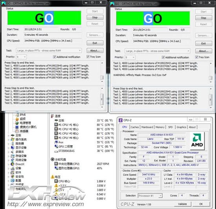Screen dimensions: 216x209
Task: Open Test dropdown in right ORTHOS window
Action: click(x=157, y=51)
